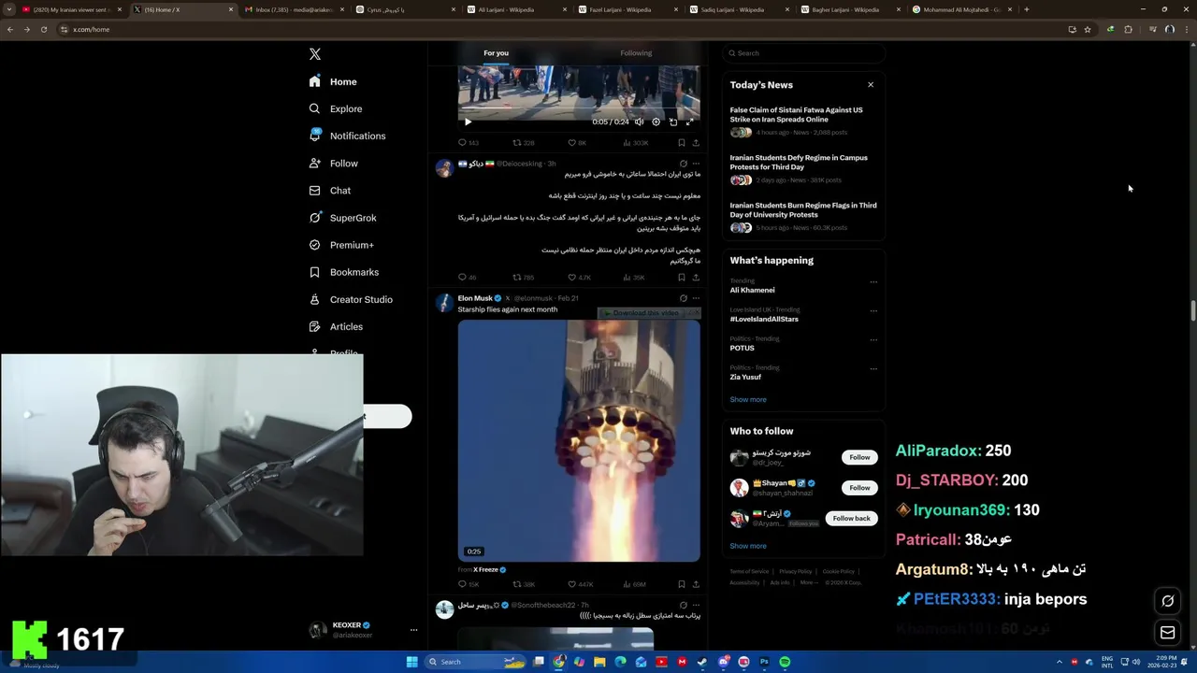Open more options on Elon Musk's post
1197x673 pixels.
click(x=696, y=298)
